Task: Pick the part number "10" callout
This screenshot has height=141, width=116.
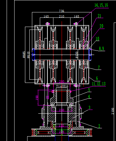Action: pos(97,39)
